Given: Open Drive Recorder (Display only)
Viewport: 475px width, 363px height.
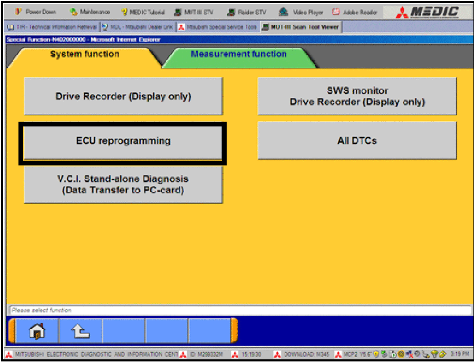Looking at the screenshot, I should [x=123, y=96].
